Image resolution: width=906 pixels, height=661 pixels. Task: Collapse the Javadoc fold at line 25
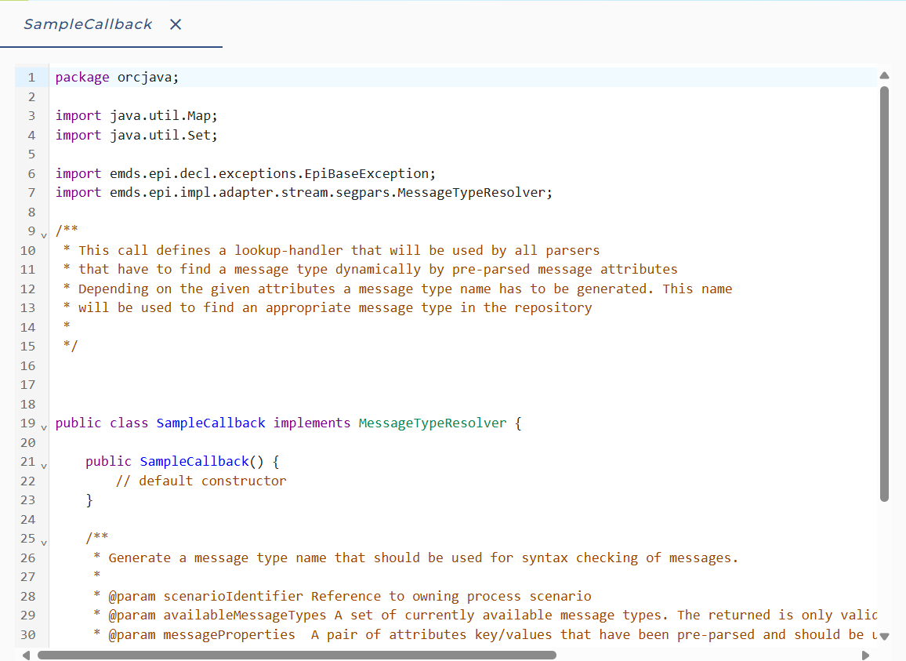click(44, 543)
